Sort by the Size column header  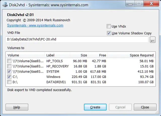pyautogui.click(x=79, y=55)
